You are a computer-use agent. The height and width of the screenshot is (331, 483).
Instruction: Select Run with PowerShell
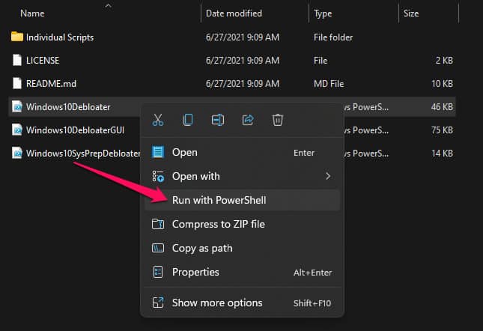[x=242, y=200]
